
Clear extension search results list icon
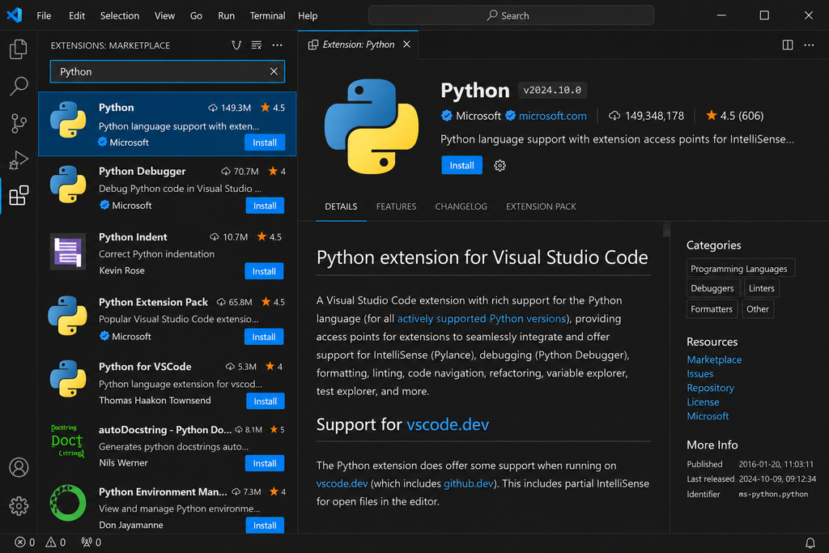257,45
